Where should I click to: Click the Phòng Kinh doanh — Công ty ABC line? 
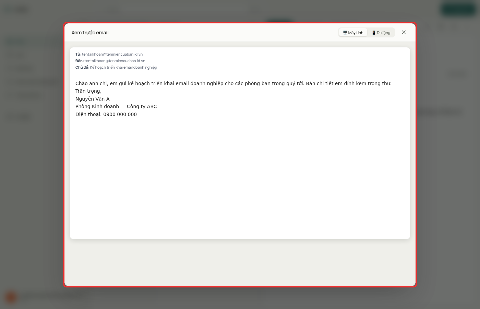[x=116, y=106]
